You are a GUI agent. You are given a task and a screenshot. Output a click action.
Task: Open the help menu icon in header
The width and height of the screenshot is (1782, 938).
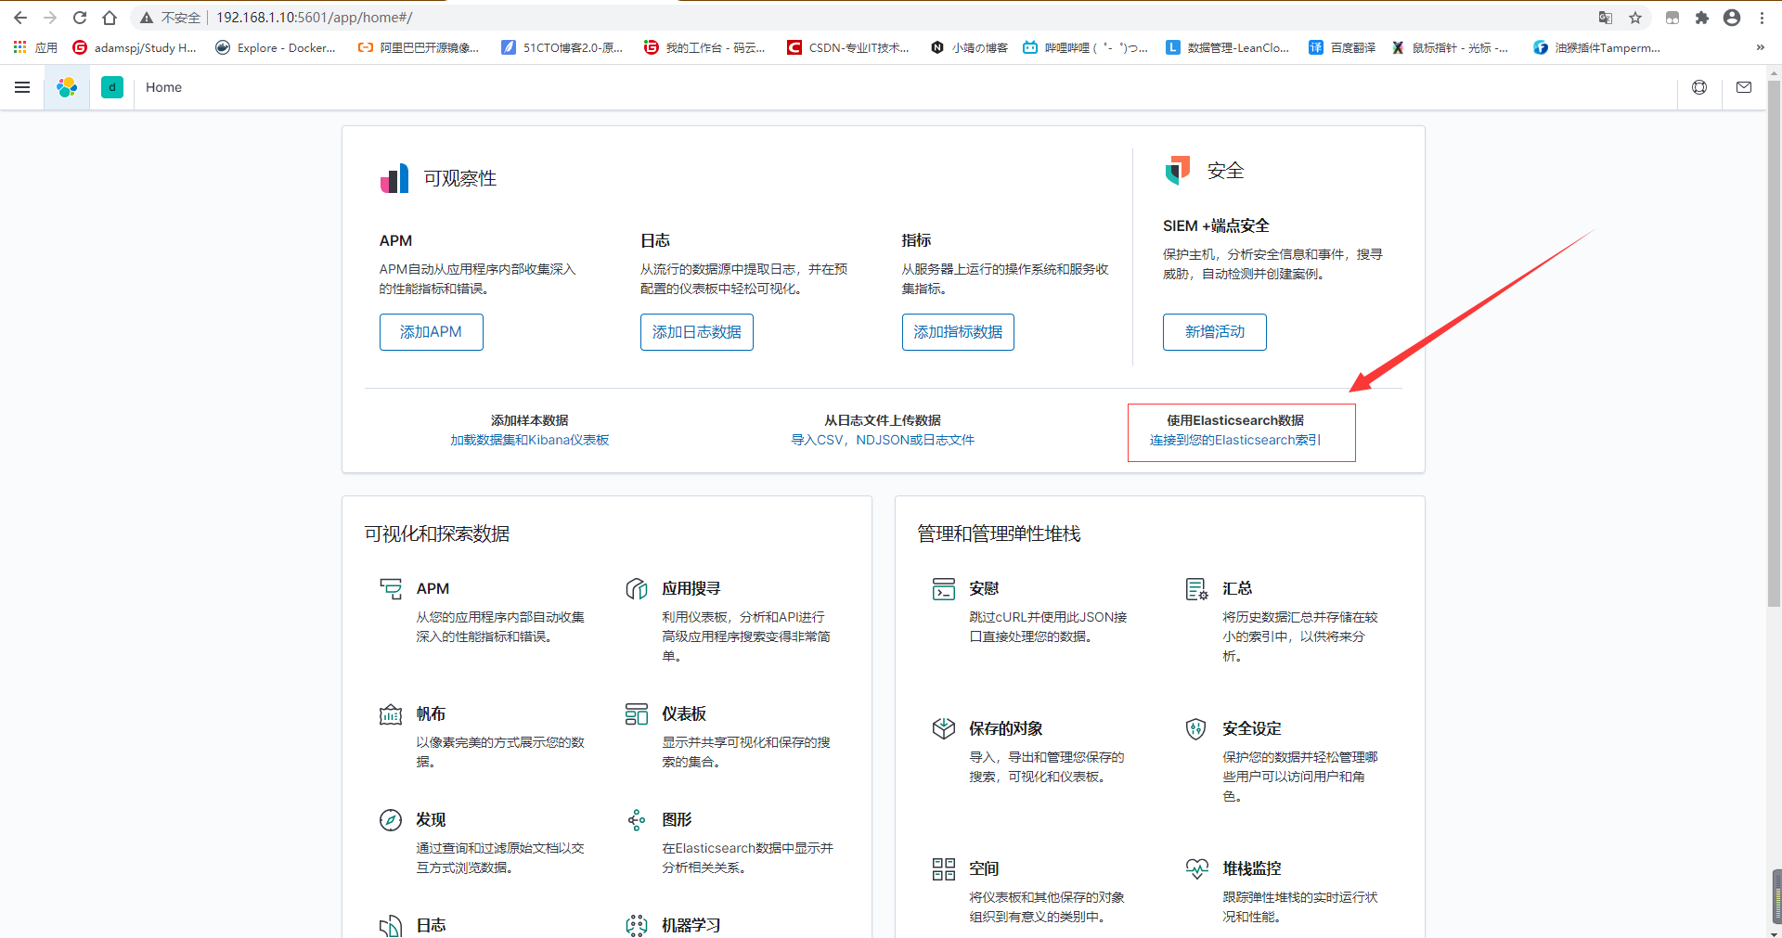[x=1699, y=87]
